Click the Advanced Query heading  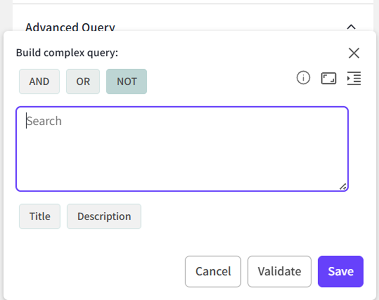pyautogui.click(x=70, y=27)
